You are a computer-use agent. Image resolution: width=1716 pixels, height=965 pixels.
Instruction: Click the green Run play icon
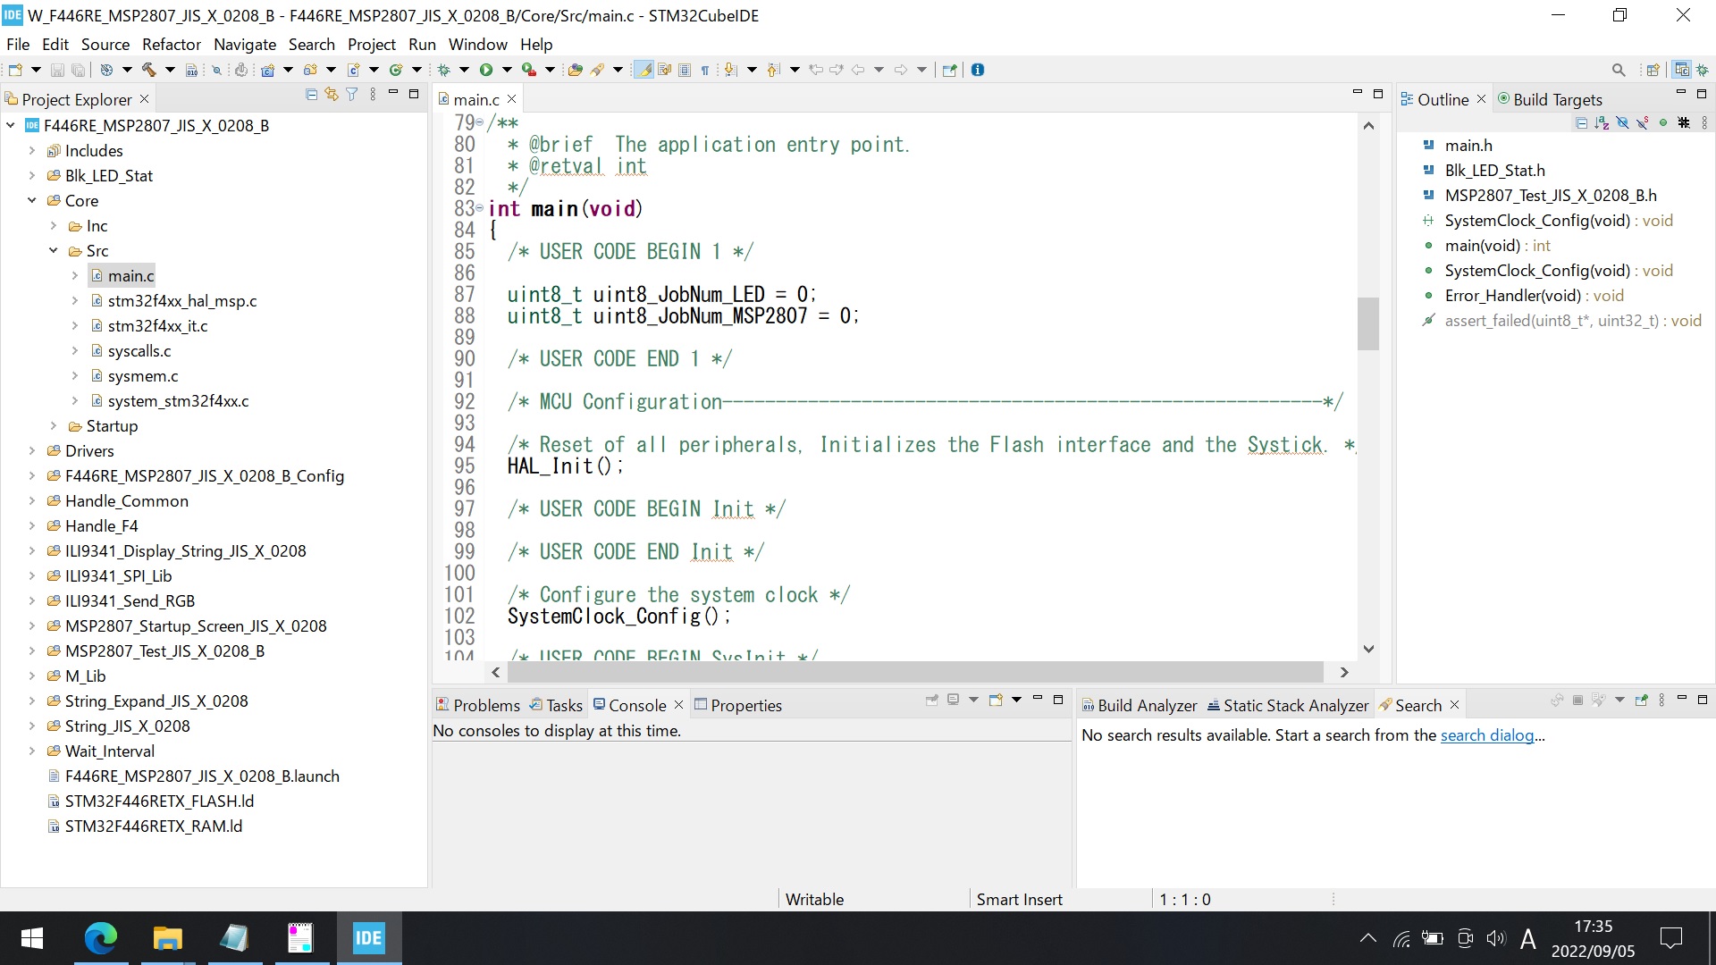[x=486, y=70]
